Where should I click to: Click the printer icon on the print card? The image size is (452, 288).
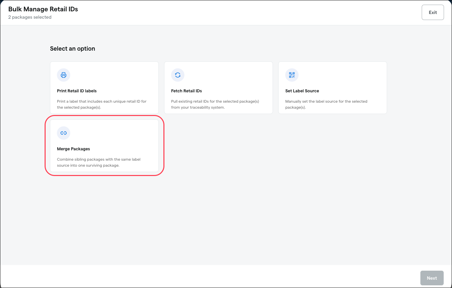64,75
